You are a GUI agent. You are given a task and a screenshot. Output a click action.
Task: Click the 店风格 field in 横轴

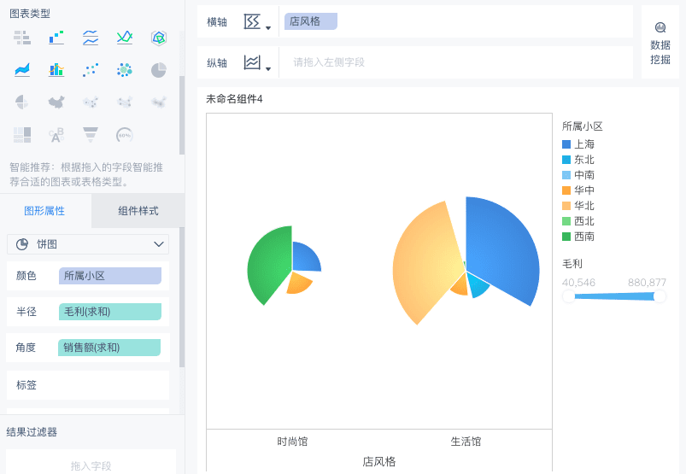click(311, 21)
